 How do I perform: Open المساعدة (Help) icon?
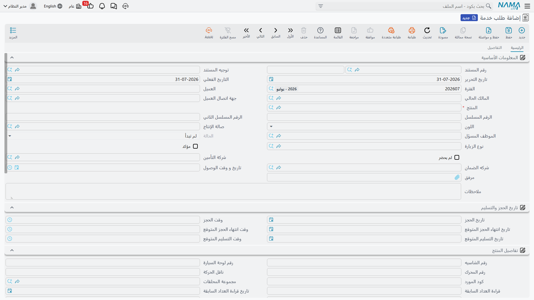tap(320, 30)
